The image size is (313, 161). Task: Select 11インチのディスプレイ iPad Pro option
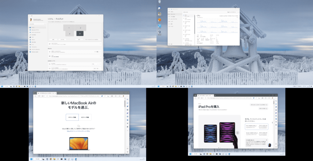256,127
